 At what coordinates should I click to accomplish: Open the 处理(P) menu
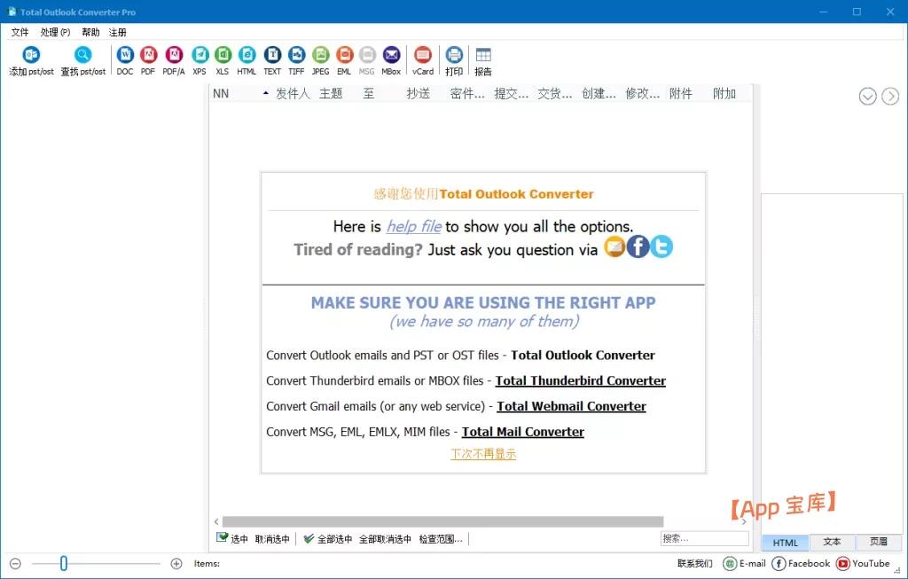pos(55,32)
